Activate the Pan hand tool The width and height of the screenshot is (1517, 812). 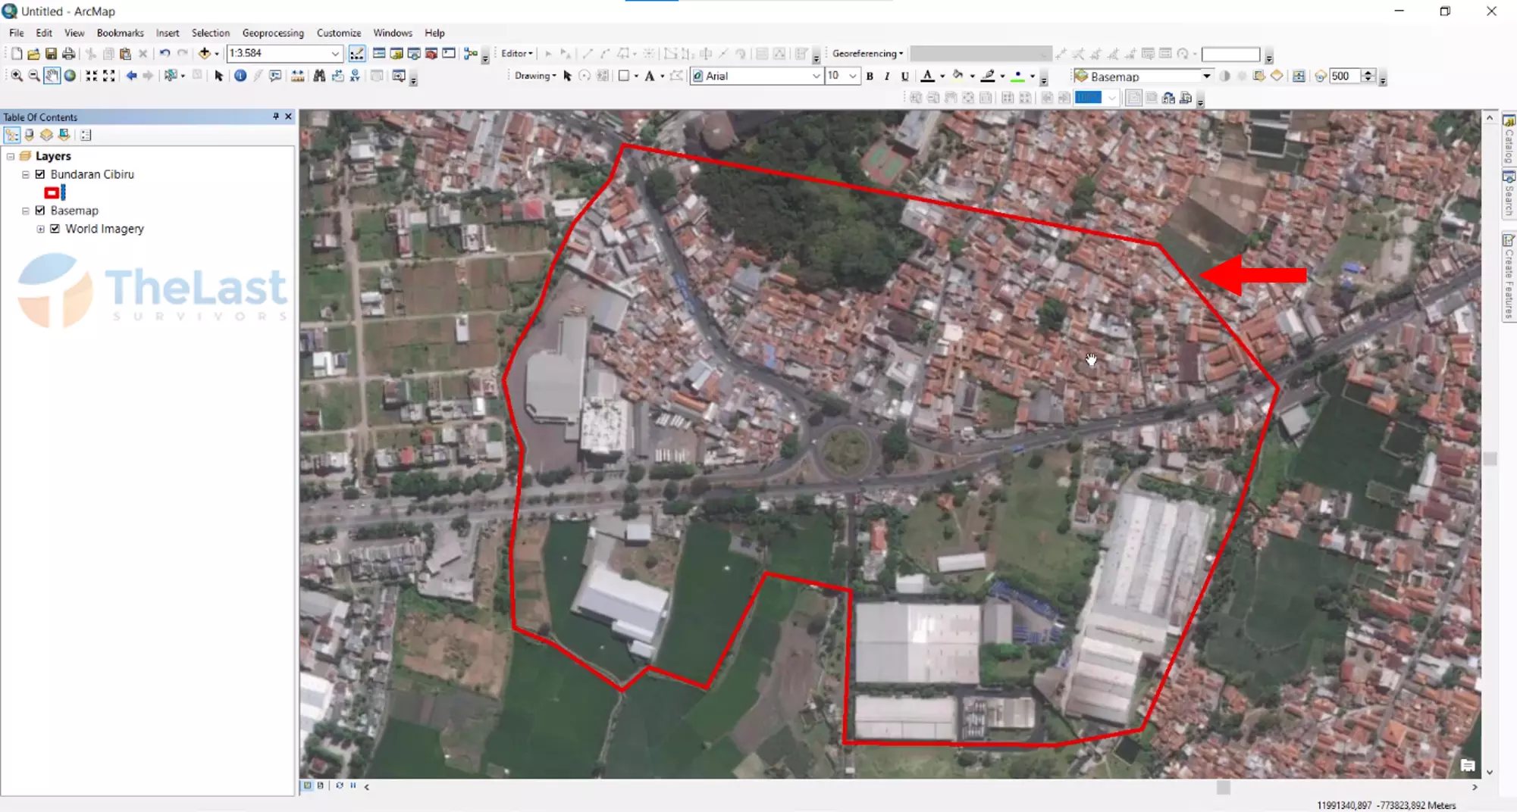(52, 76)
